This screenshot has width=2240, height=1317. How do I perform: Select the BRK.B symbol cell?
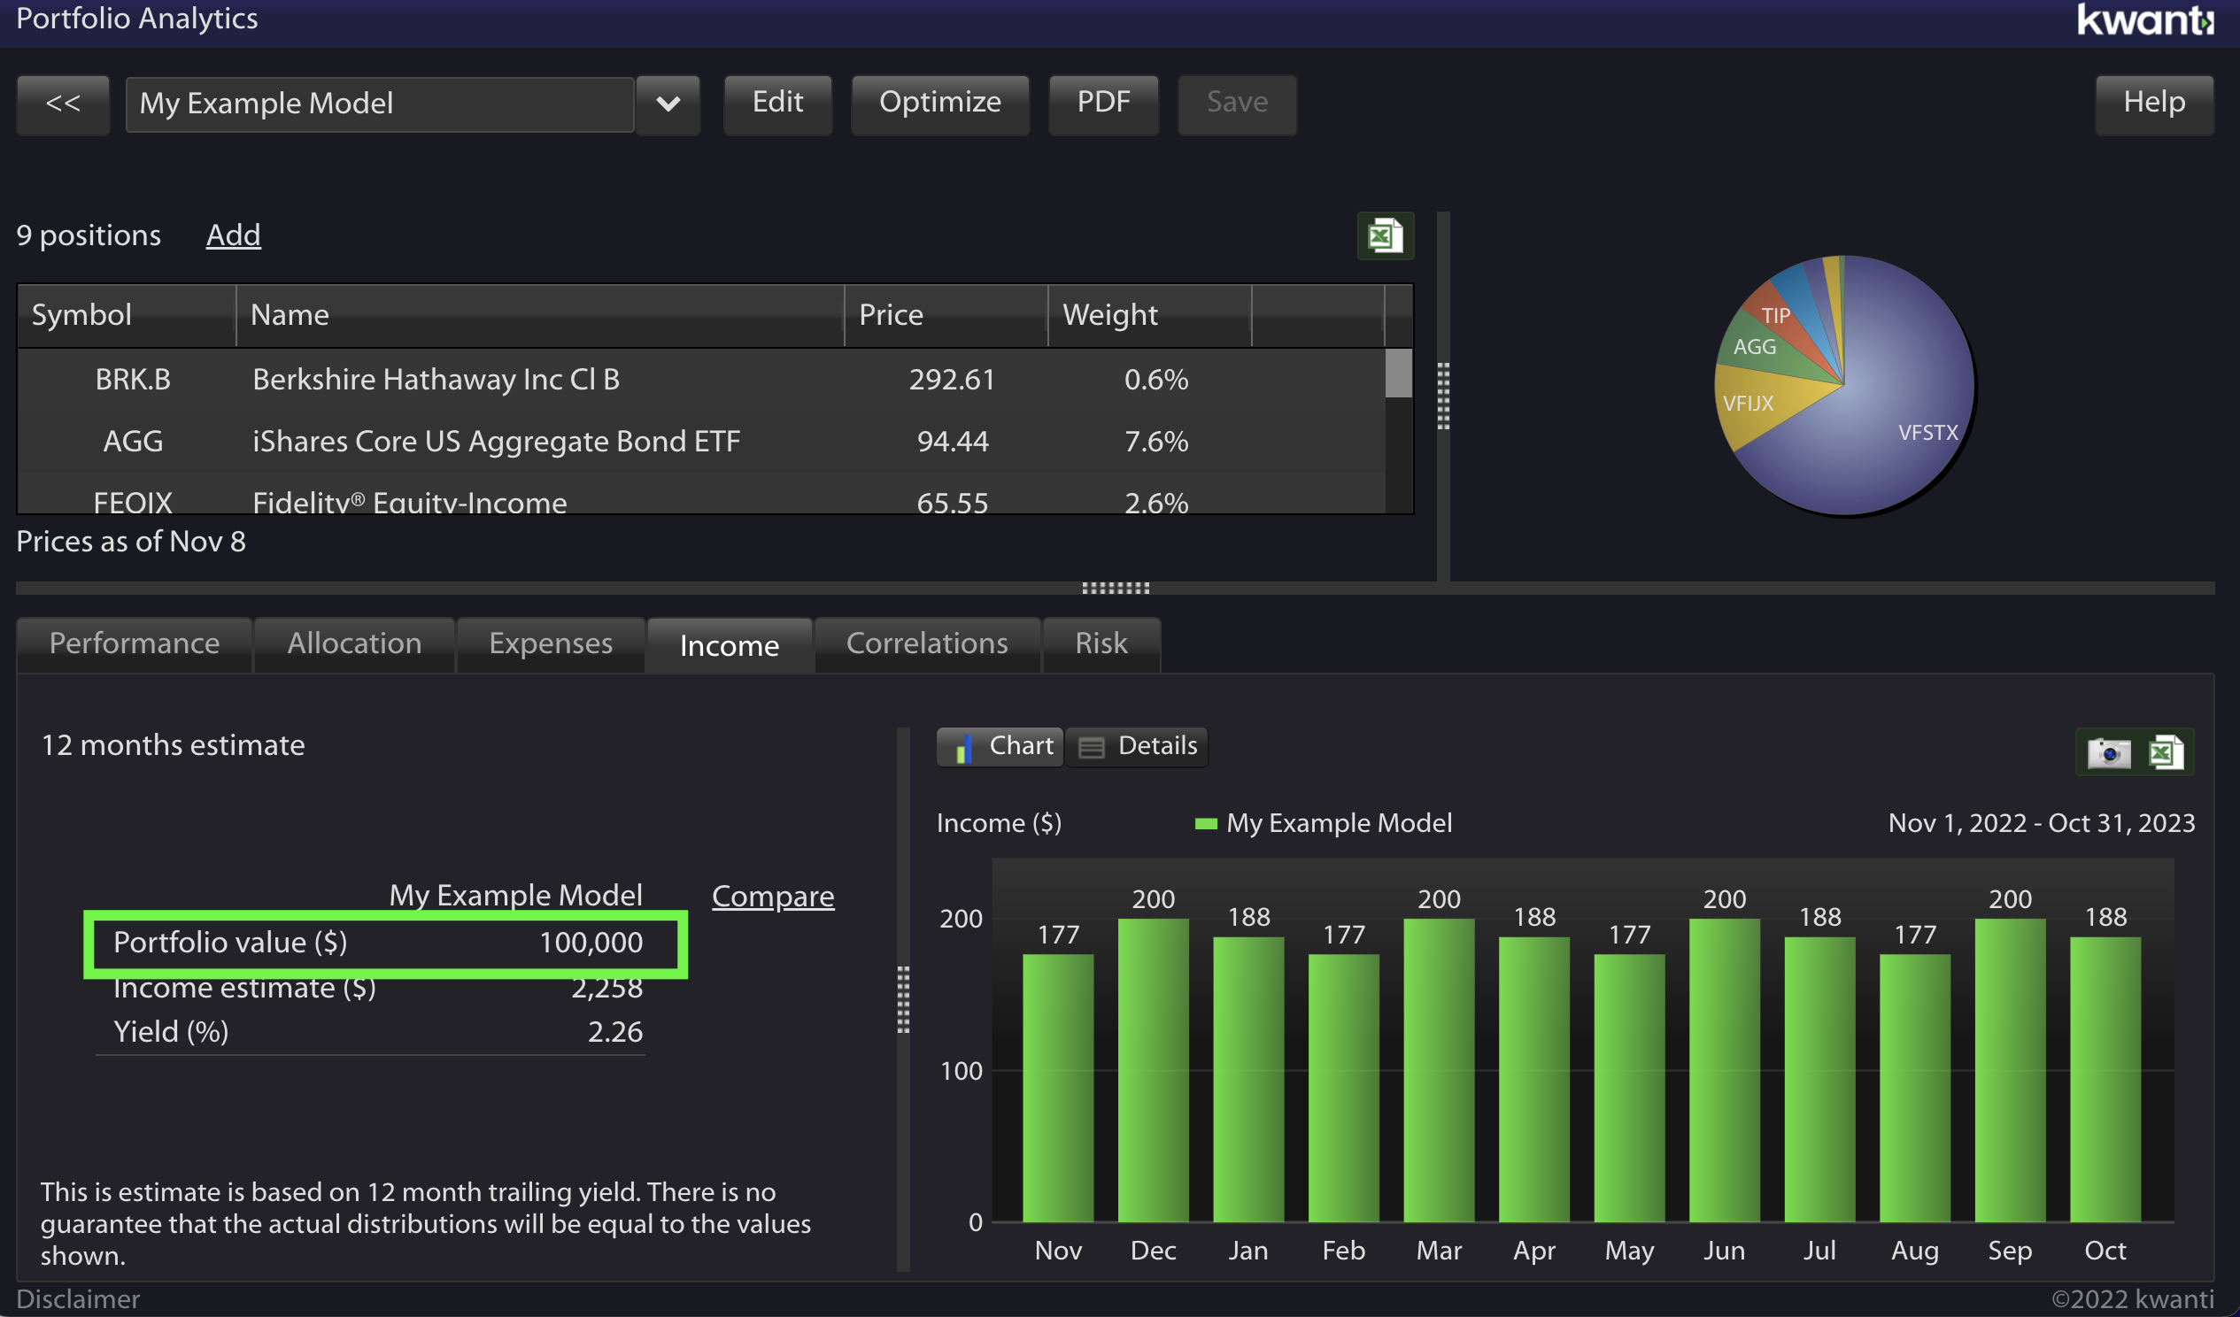click(x=133, y=380)
